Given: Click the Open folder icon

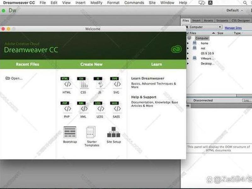Looking at the screenshot, I should (8, 78).
